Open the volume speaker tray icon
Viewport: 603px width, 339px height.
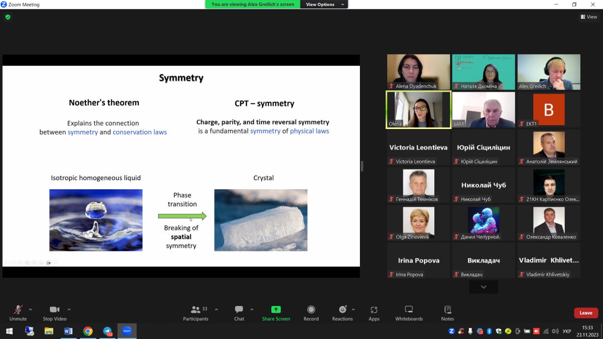[555, 331]
